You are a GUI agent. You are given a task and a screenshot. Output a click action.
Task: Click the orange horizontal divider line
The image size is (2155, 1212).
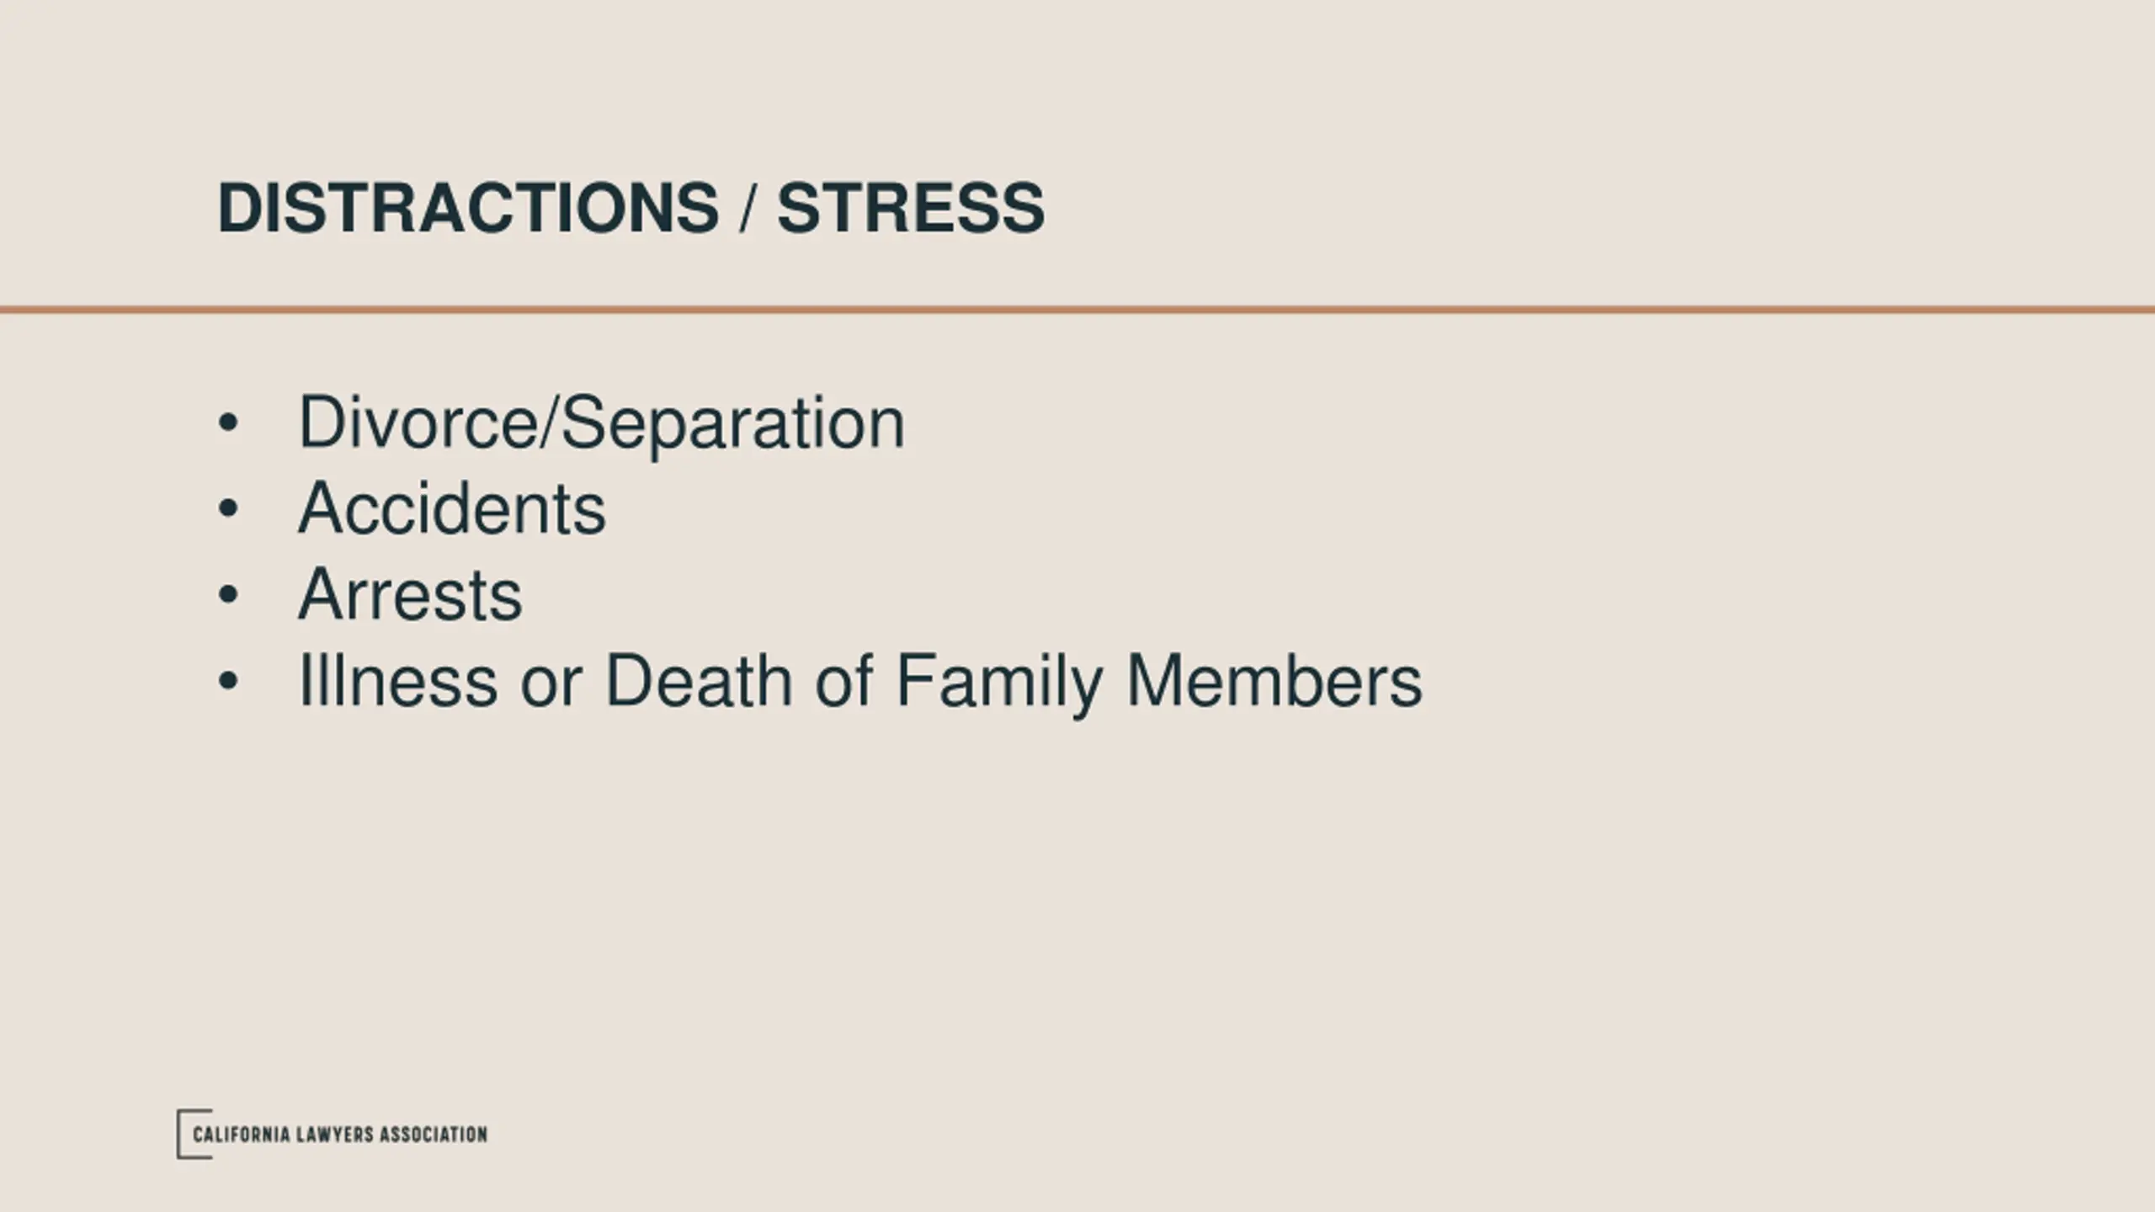point(1077,310)
